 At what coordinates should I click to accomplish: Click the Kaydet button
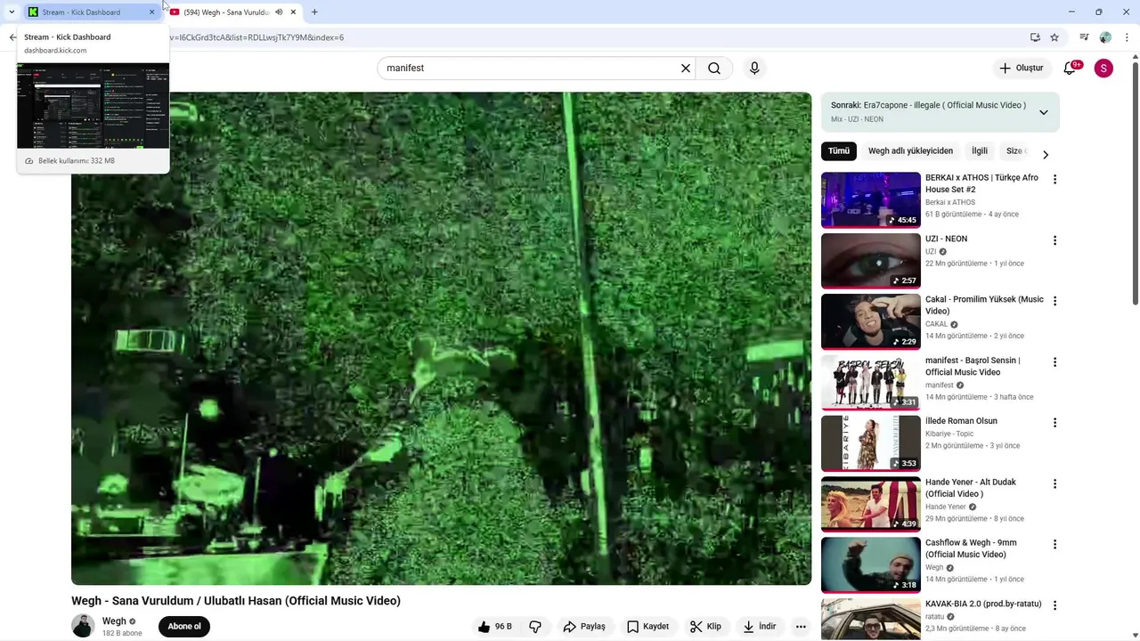[648, 627]
